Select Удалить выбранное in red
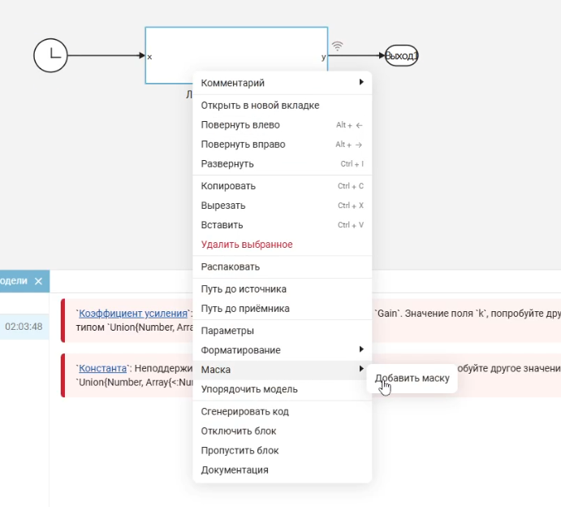Screen dimensions: 561x507 [x=247, y=245]
